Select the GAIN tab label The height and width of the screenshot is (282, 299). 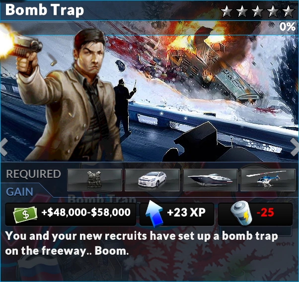pos(20,192)
